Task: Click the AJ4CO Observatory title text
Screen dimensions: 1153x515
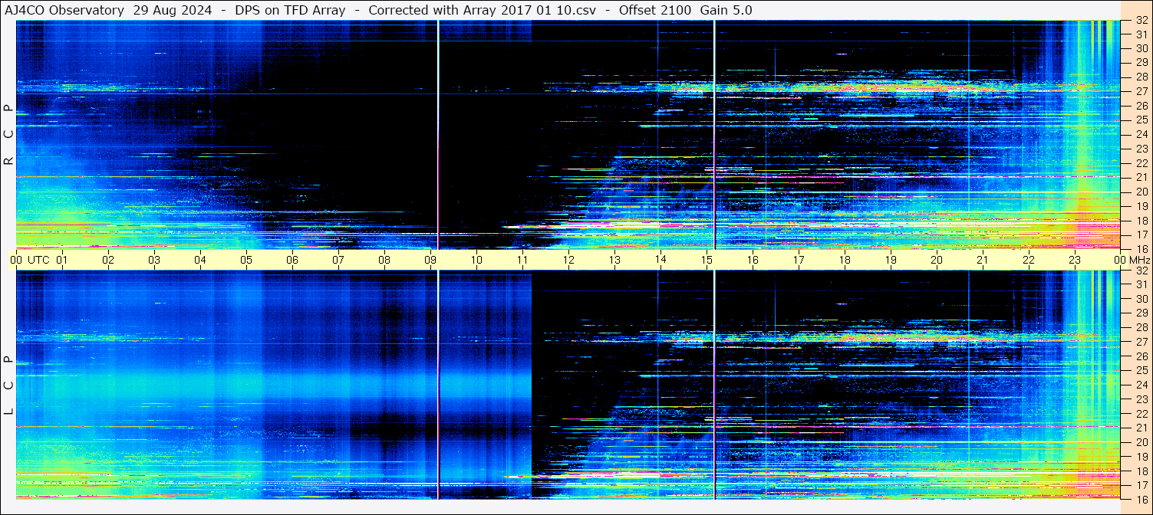Action: point(64,10)
